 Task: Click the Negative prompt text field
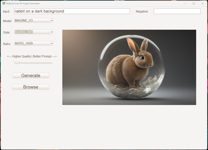tap(177, 11)
